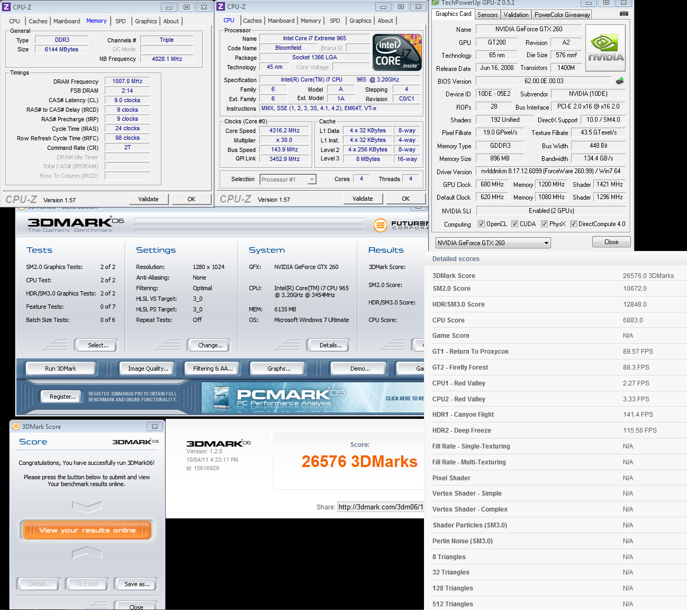This screenshot has height=610, width=687.
Task: Click Validate in the left CPU-Z window
Action: (148, 199)
